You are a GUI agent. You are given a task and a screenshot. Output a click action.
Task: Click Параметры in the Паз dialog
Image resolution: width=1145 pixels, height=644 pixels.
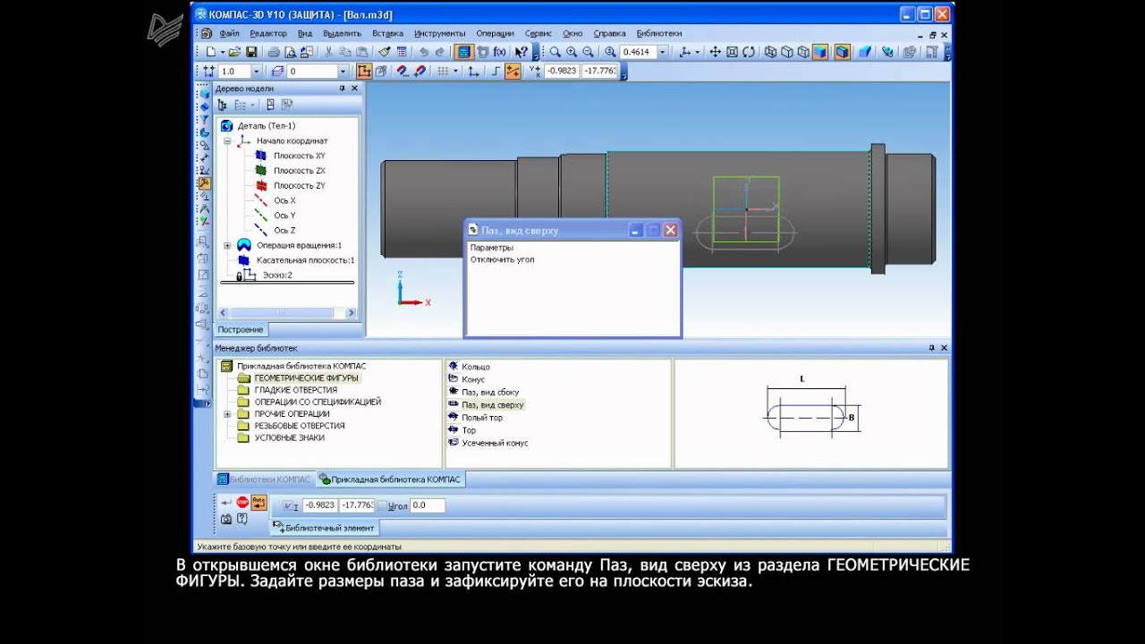tap(492, 247)
